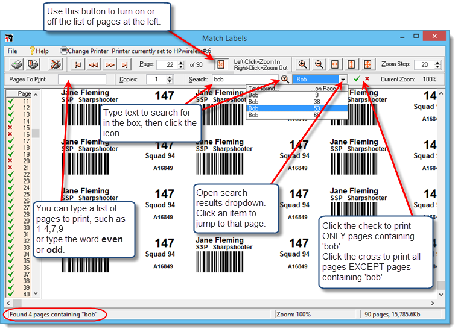Click the Zoom Out magnifier icon
This screenshot has height=329, width=455.
319,64
